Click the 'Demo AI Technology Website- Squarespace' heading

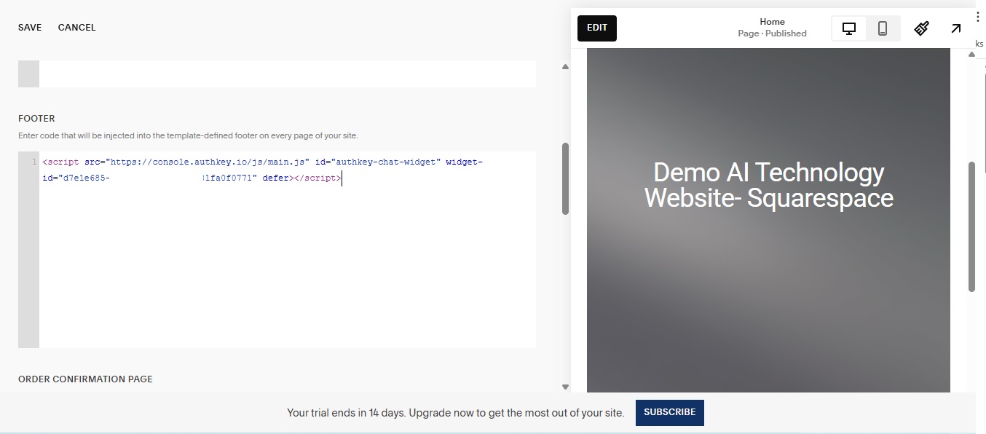pyautogui.click(x=768, y=185)
